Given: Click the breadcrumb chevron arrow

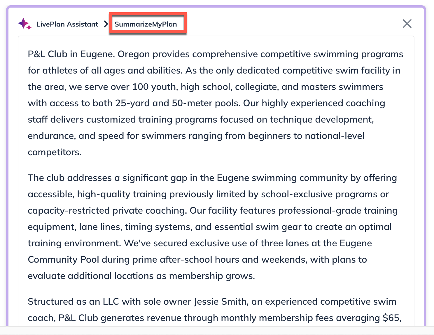Looking at the screenshot, I should tap(106, 24).
